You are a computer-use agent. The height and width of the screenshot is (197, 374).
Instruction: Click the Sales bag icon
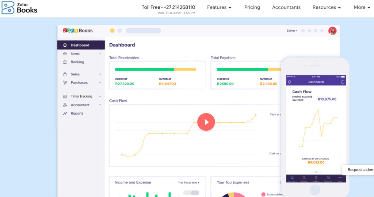(x=65, y=74)
